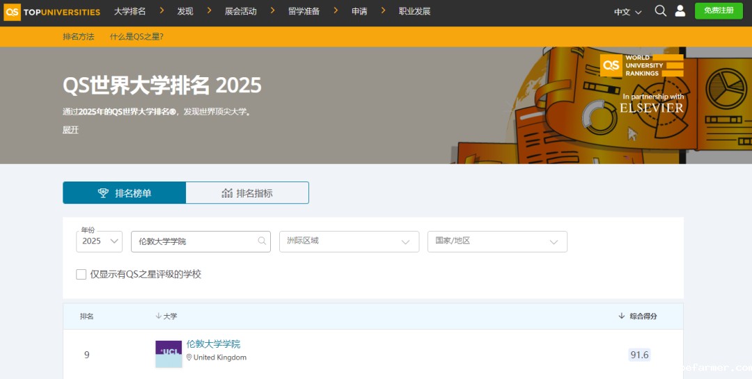The image size is (752, 379).
Task: Open the 中文 language selector
Action: tap(628, 12)
